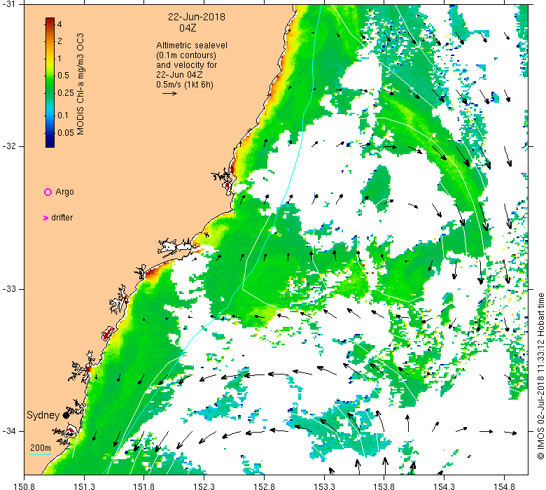
Task: Click the longitude axis label '154.8'
Action: 505,486
